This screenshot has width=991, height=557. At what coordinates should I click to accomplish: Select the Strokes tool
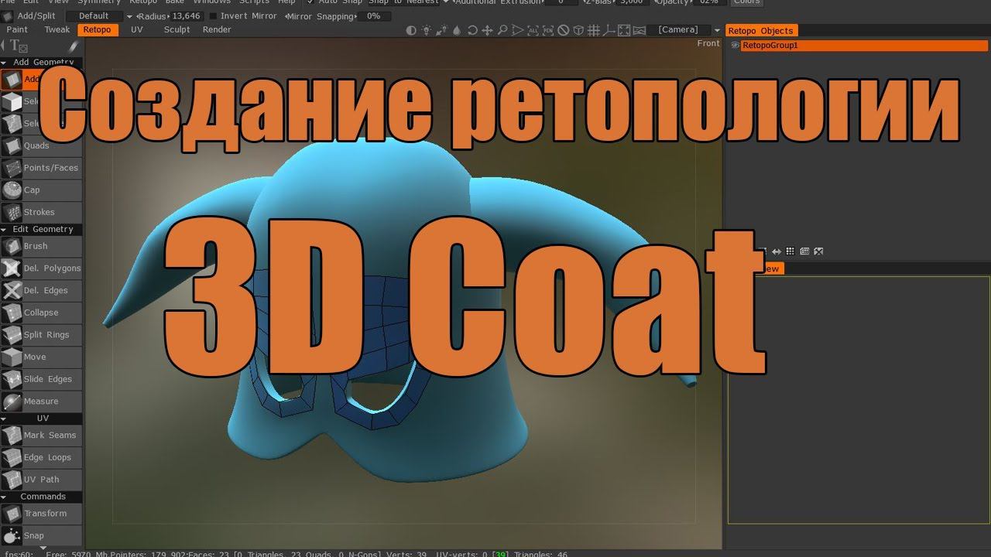[41, 212]
